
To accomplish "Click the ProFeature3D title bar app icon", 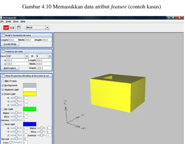I will point(1,18).
